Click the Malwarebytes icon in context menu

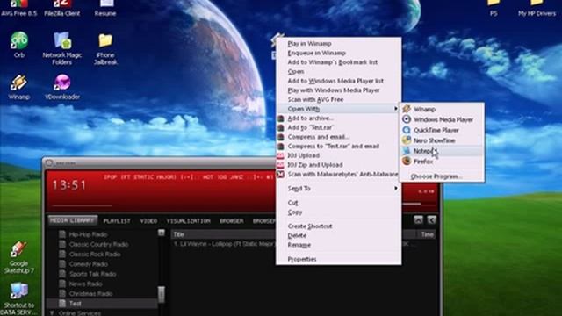pyautogui.click(x=281, y=174)
